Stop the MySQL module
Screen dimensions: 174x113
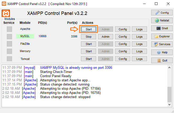pyautogui.click(x=89, y=37)
